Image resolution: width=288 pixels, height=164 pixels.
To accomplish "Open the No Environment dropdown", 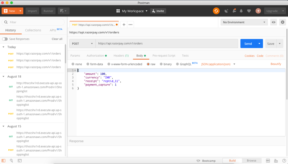I will point(244,22).
